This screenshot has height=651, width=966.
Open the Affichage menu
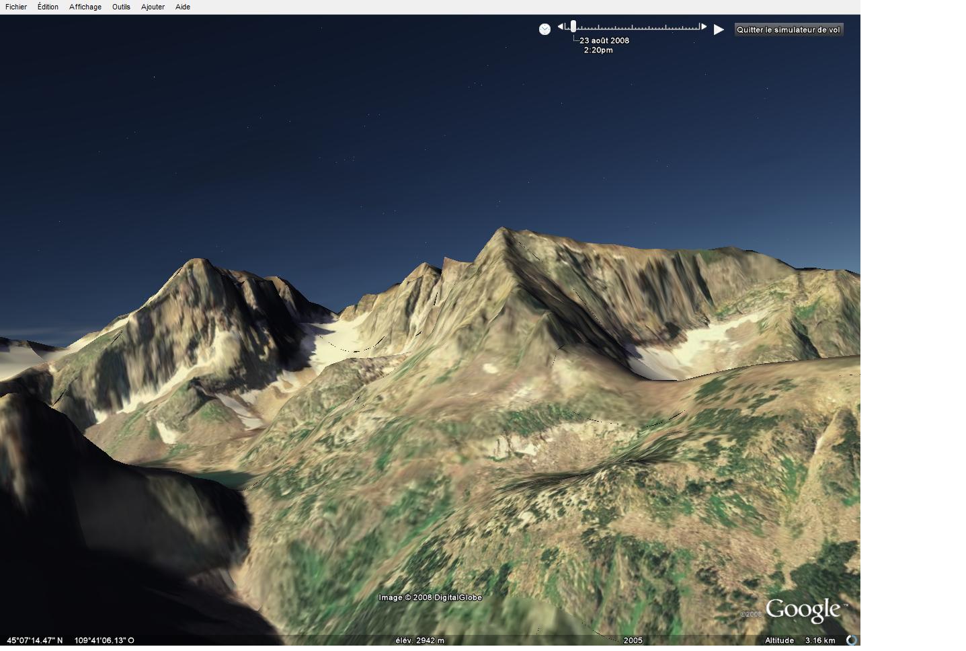85,7
